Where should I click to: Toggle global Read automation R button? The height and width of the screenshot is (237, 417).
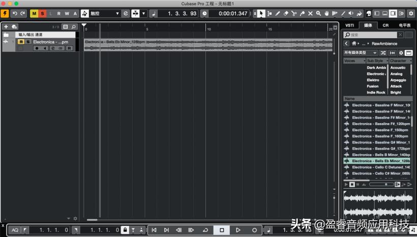pyautogui.click(x=59, y=14)
